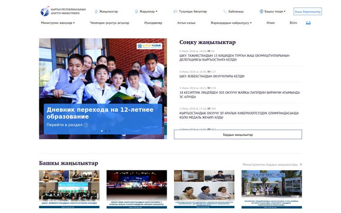Click the Бардык жаңылыктар button
Viewport: 341px width, 213px height.
[x=238, y=134]
